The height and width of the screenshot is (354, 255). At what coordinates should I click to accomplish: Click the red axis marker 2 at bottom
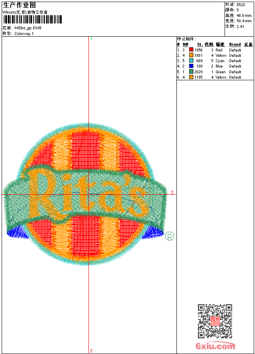pos(91,351)
